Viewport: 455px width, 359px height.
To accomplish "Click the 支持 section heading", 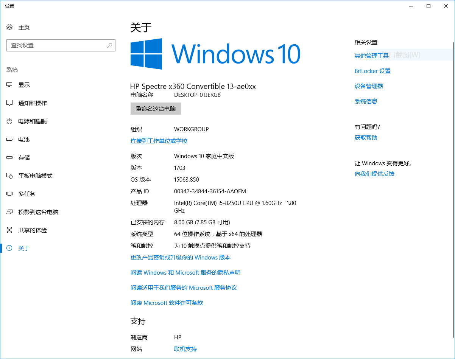I will pyautogui.click(x=138, y=321).
